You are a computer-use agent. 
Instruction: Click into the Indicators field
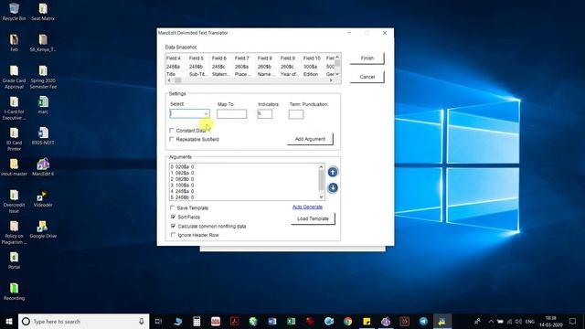[x=264, y=114]
